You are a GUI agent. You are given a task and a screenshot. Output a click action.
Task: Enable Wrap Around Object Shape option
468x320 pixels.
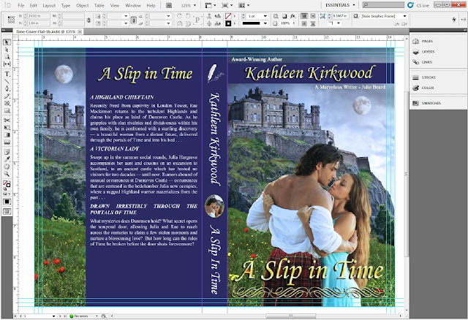point(304,23)
